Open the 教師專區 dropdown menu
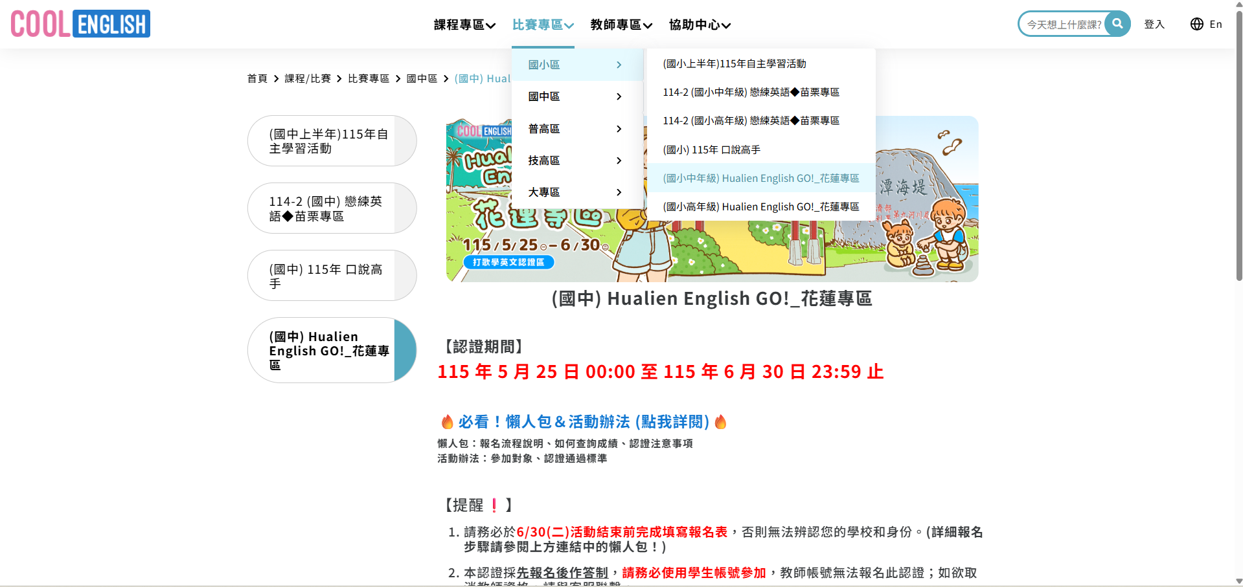Screen dimensions: 1243x587 [621, 25]
